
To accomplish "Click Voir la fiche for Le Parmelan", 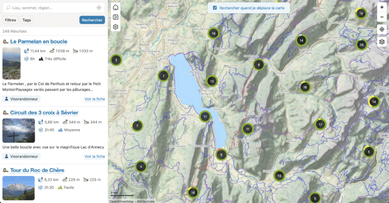I will [94, 99].
